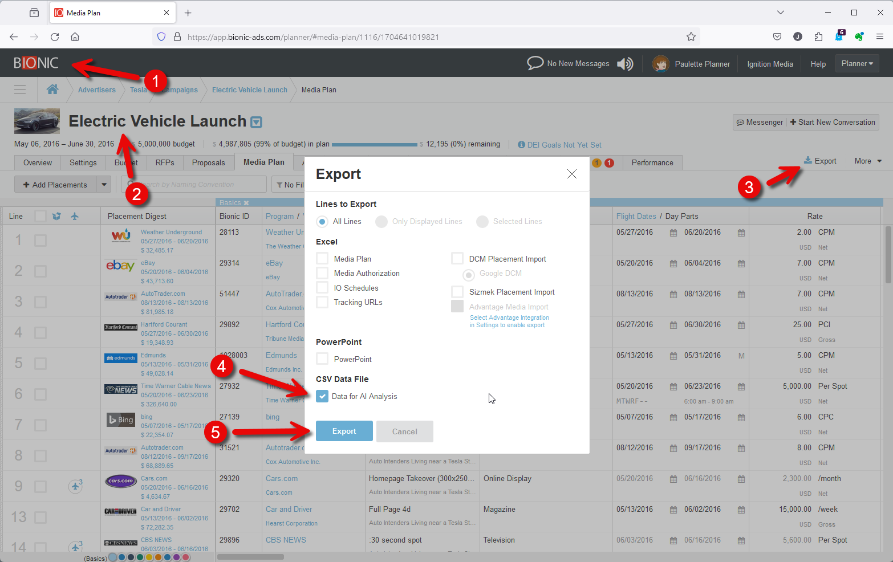The height and width of the screenshot is (562, 893).
Task: Expand the More dropdown menu
Action: (868, 161)
